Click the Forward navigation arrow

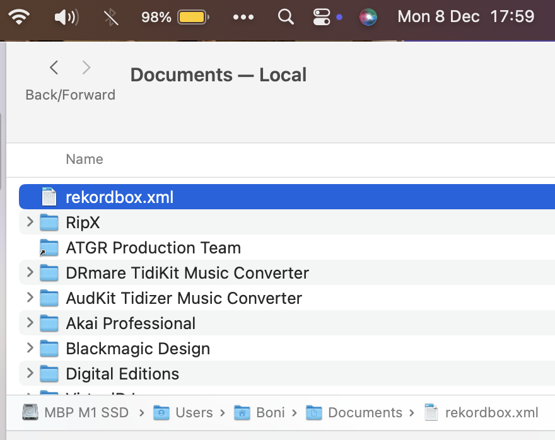[x=86, y=68]
